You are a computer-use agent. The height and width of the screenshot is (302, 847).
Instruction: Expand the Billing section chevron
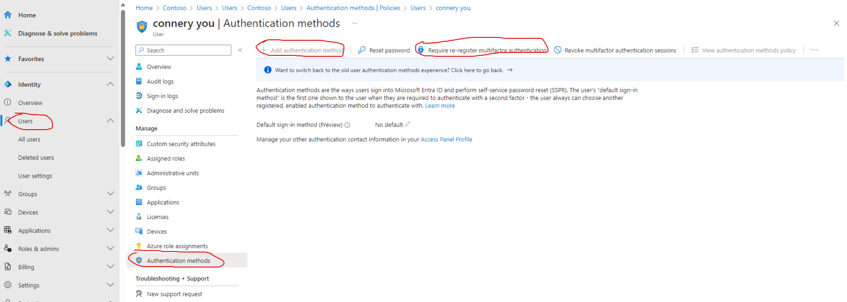click(110, 267)
